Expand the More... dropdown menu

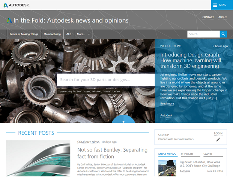[83, 34]
